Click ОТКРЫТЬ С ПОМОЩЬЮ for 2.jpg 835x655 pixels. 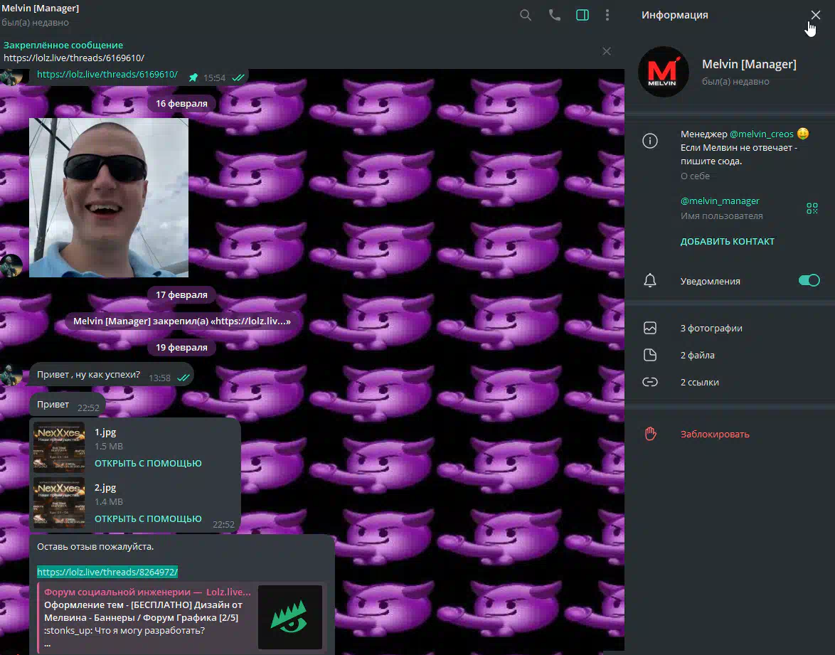(148, 518)
